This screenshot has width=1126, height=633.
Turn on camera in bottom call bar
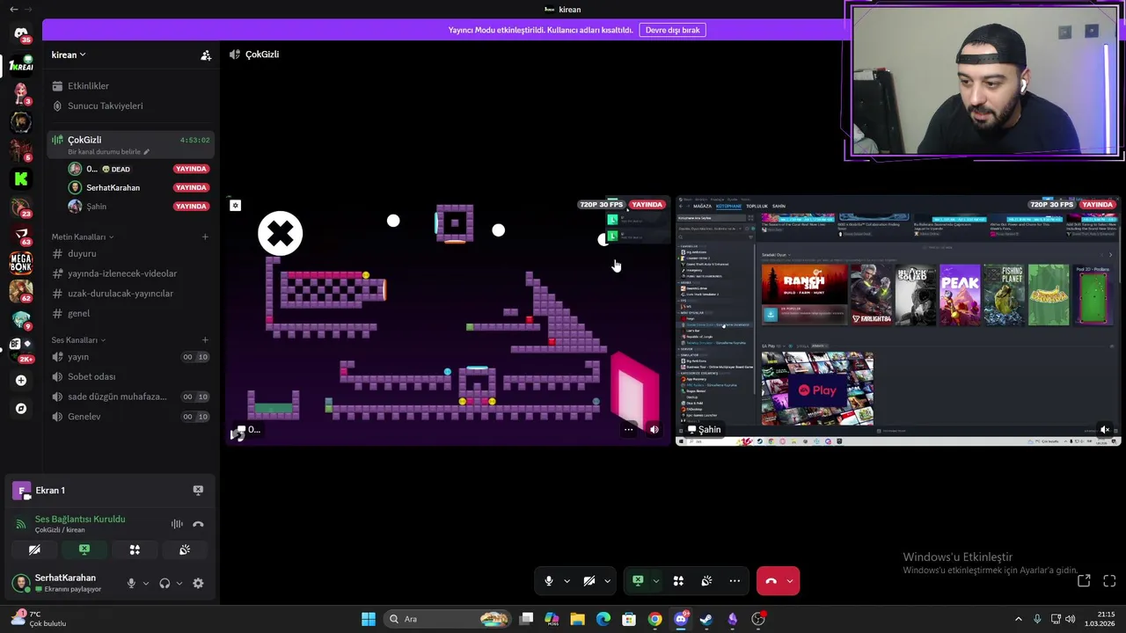tap(589, 581)
